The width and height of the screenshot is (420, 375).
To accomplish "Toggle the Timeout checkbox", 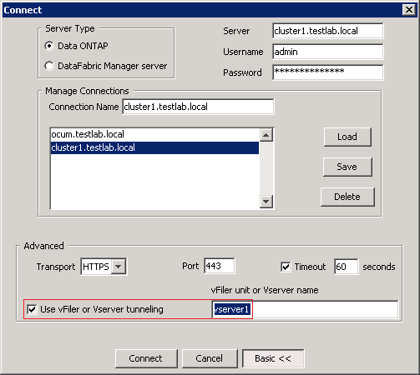I will [x=286, y=267].
